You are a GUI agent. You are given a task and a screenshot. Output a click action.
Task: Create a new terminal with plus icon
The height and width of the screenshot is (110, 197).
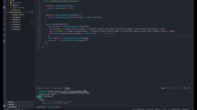click(181, 88)
